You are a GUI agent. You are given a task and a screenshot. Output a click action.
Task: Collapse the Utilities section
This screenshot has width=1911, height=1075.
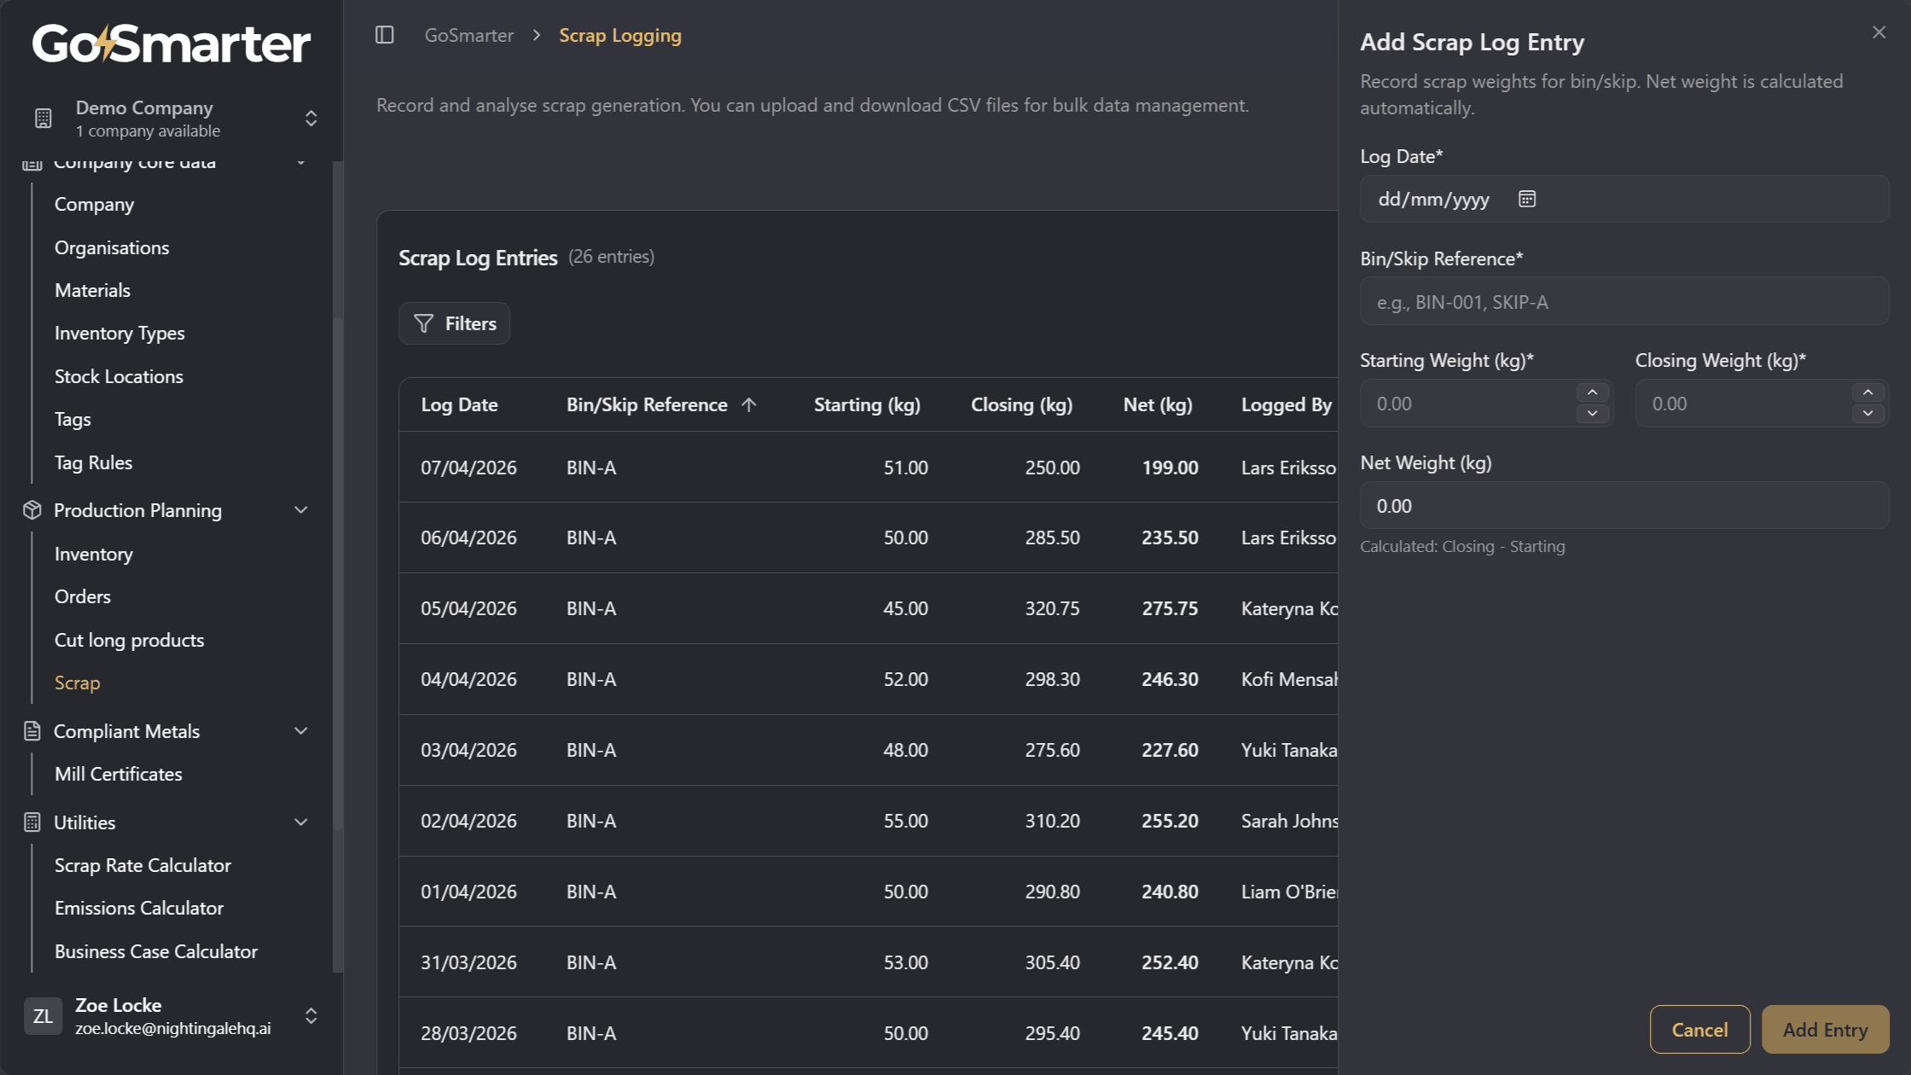[x=300, y=822]
